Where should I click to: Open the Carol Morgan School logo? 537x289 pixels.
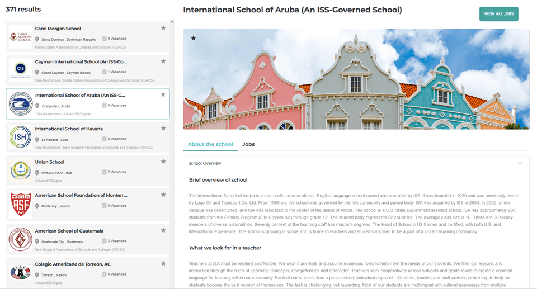click(x=21, y=37)
